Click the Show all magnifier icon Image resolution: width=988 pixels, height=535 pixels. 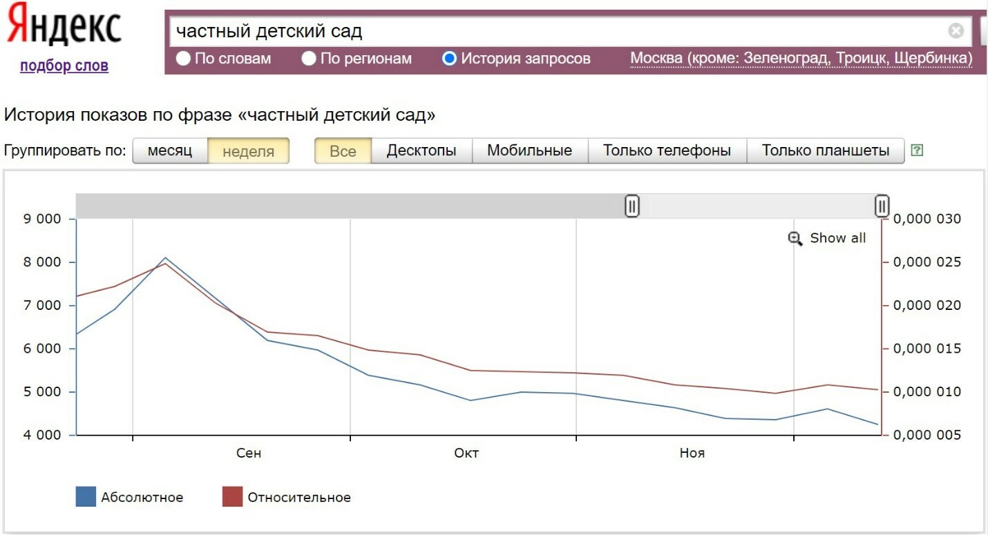[795, 238]
